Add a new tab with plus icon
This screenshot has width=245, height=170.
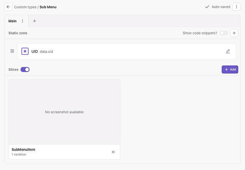tap(34, 21)
